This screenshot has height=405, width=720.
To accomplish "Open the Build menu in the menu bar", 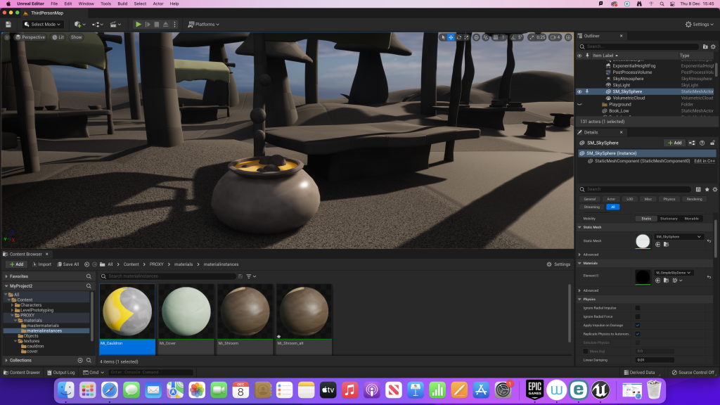I will click(122, 4).
